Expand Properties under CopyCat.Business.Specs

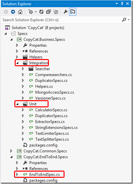coord(17,45)
